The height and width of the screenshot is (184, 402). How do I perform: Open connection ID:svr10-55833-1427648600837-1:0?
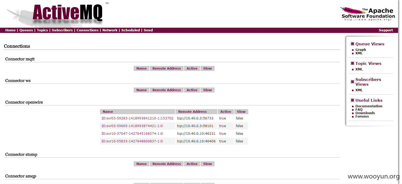[132, 141]
